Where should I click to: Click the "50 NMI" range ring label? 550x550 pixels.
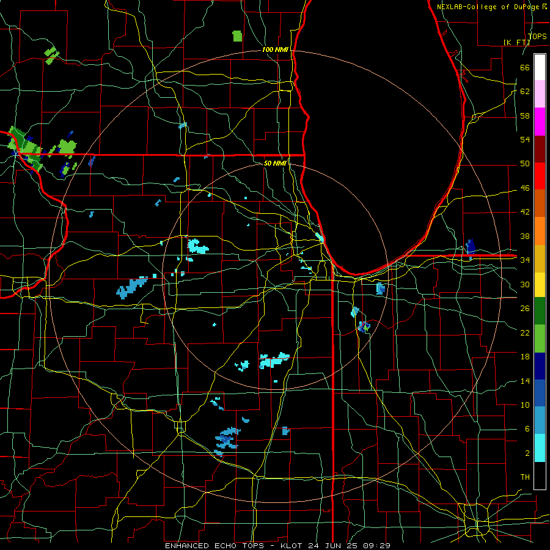coord(275,163)
